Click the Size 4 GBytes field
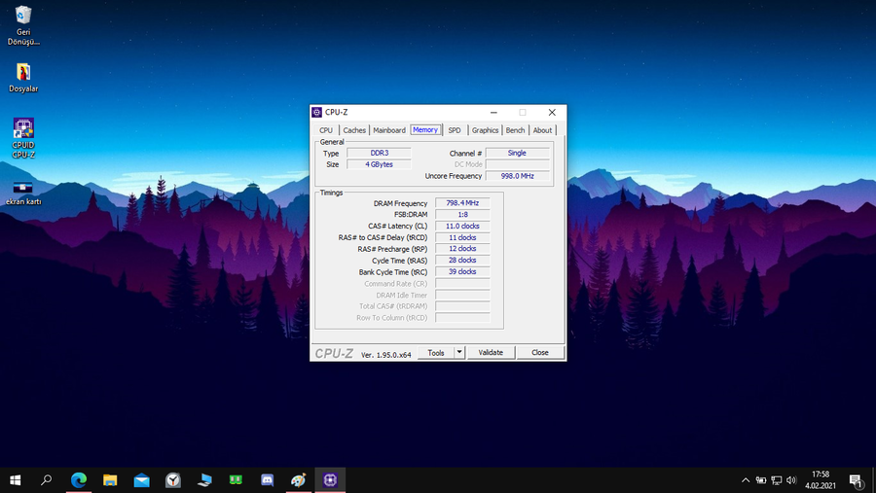This screenshot has width=876, height=493. [x=380, y=164]
